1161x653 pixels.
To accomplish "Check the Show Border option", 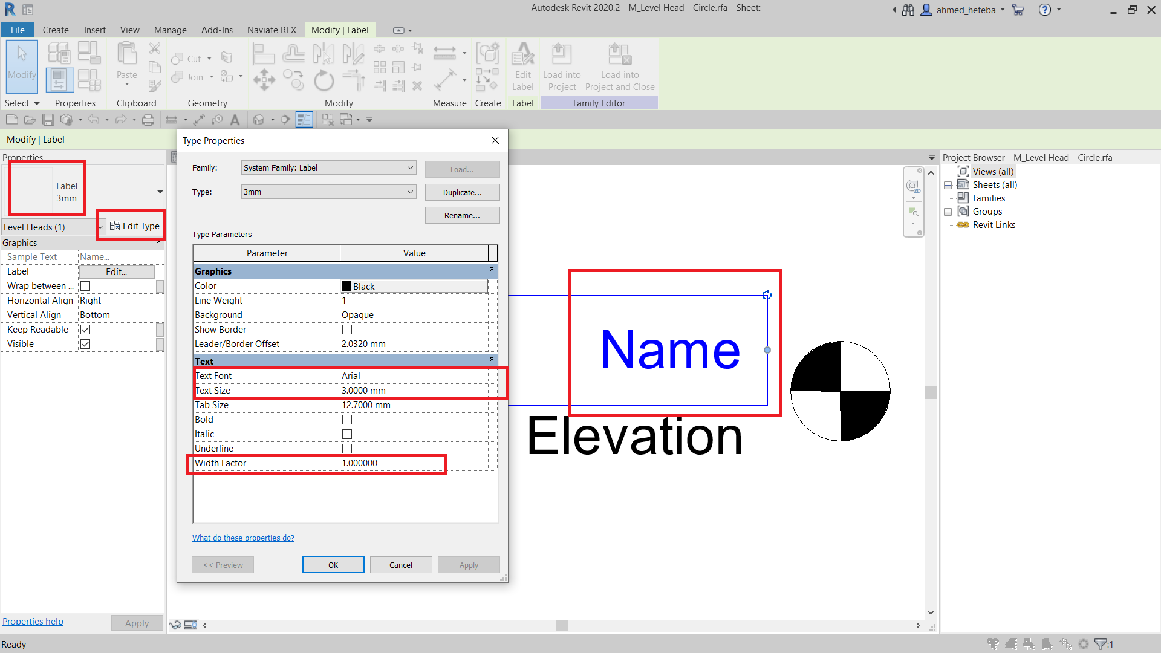I will point(346,330).
